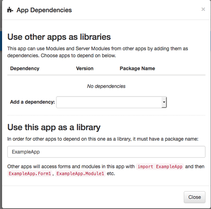The height and width of the screenshot is (209, 211).
Task: Click the Add a dependency label
Action: point(32,102)
